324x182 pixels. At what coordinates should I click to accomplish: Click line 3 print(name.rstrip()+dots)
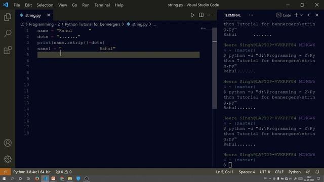pos(71,42)
